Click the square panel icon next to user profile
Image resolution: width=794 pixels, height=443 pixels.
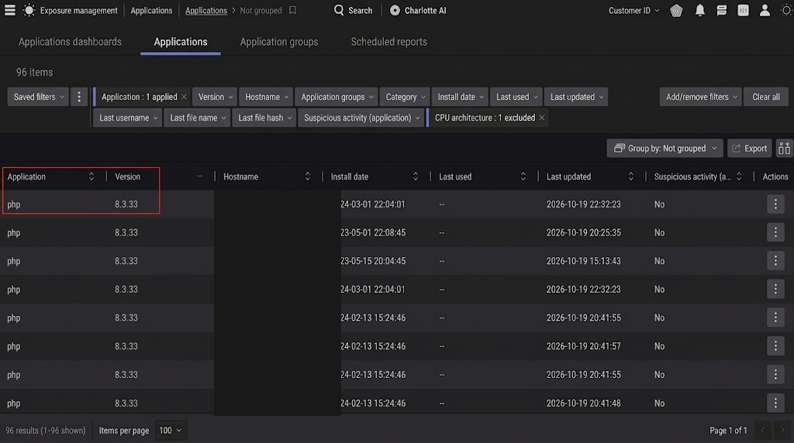pos(743,10)
